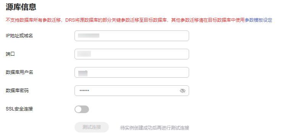Reveal the database password with eye icon

(182, 91)
